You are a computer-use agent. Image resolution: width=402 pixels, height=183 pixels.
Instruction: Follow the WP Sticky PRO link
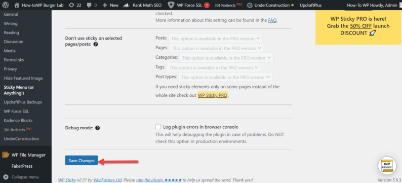(x=212, y=95)
